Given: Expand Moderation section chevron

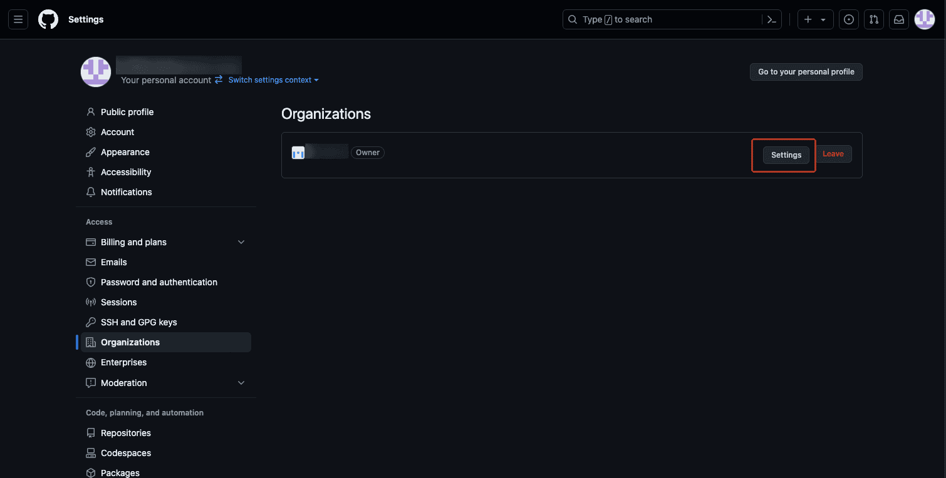Looking at the screenshot, I should coord(241,383).
